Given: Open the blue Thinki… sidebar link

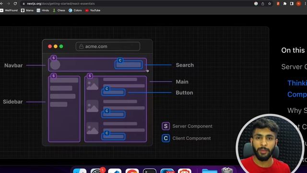Looking at the screenshot, I should tap(297, 83).
